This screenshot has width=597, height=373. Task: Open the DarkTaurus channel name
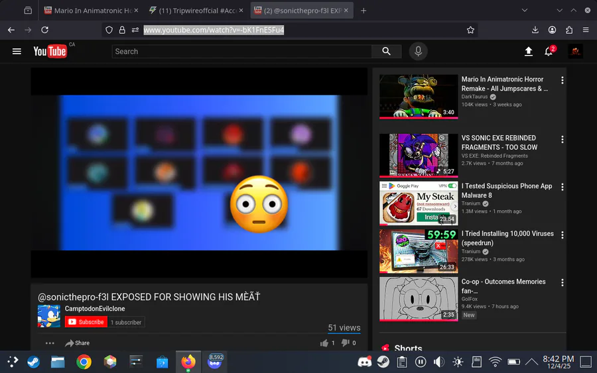tap(474, 97)
